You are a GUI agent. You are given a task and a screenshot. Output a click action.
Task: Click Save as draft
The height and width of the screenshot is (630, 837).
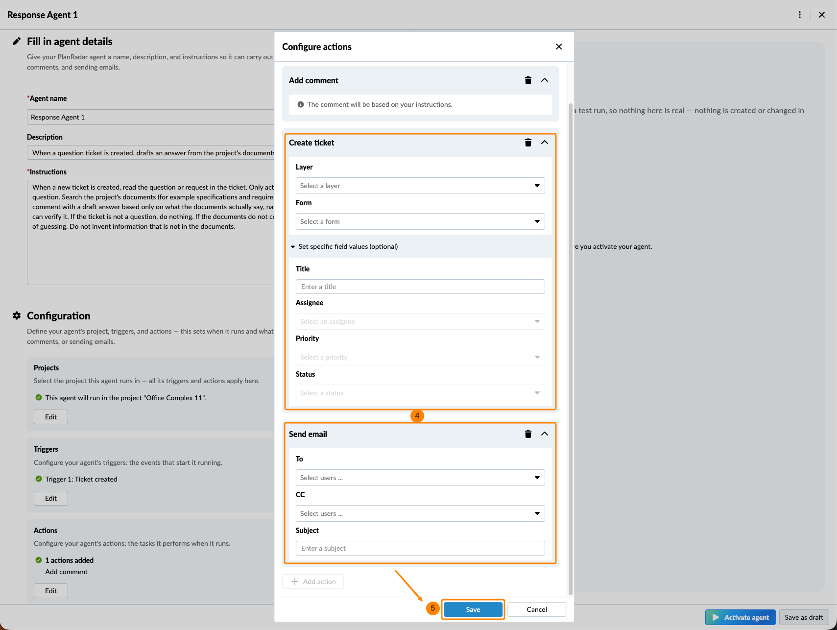804,617
